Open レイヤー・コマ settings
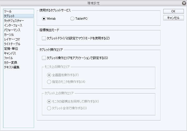Image resolution: width=187 pixels, height=131 pixels. pyautogui.click(x=12, y=39)
